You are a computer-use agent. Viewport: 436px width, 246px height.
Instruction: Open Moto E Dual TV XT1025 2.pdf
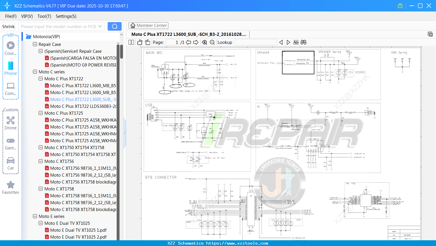78,237
